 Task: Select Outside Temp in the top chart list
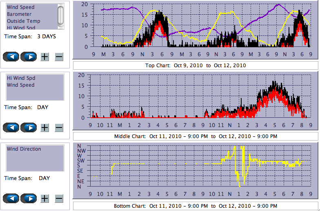[x=23, y=21]
